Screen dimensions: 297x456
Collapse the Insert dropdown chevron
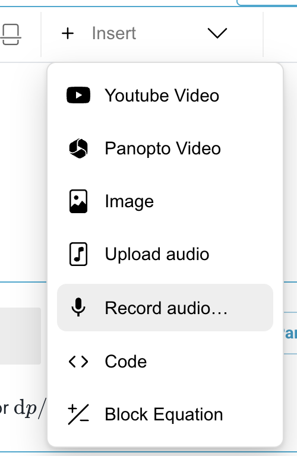click(x=217, y=33)
